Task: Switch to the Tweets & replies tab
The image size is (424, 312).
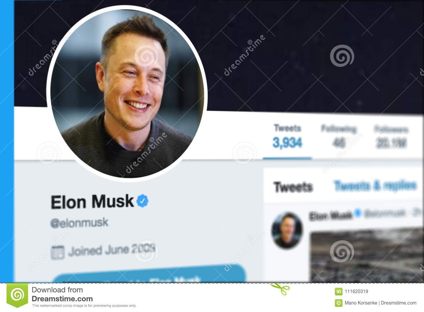Action: 375,185
